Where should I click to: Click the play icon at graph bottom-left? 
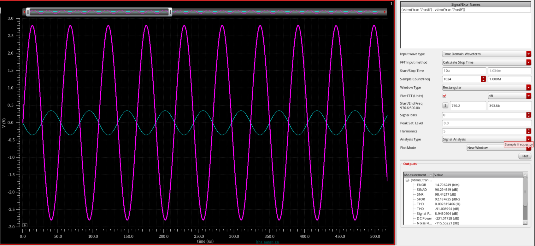point(25,225)
